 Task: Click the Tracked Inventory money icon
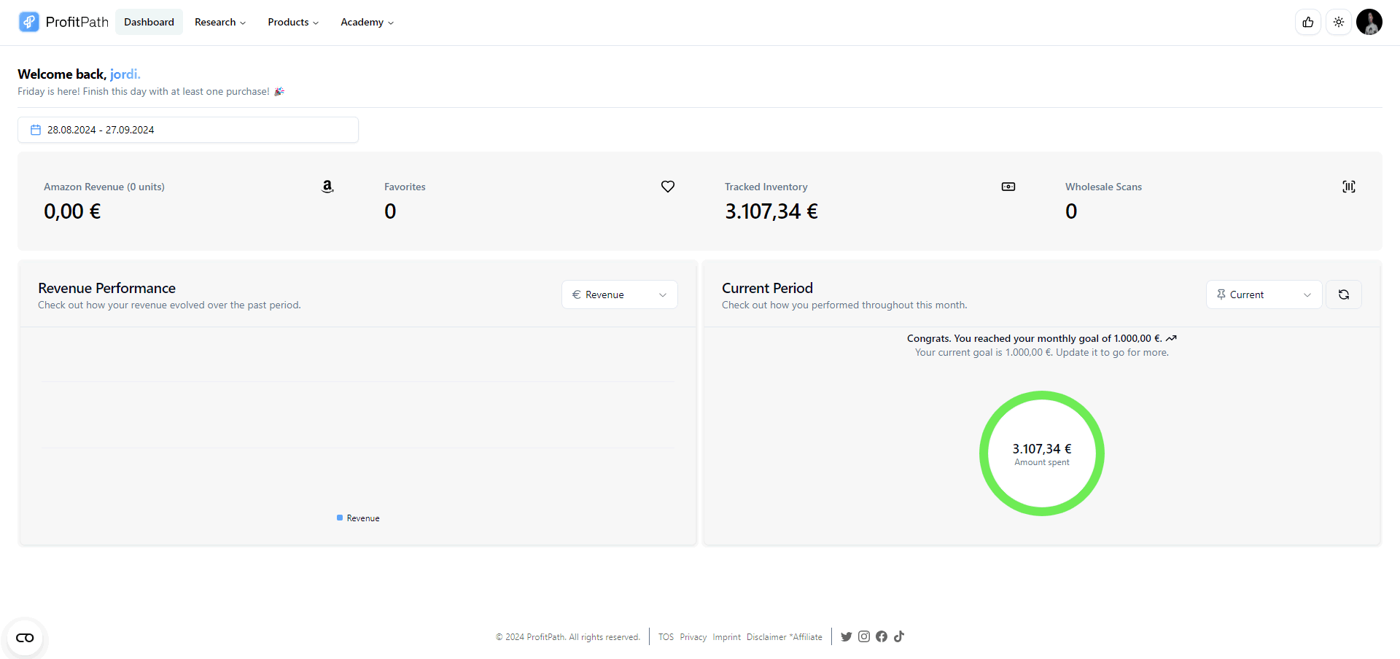tap(1008, 187)
